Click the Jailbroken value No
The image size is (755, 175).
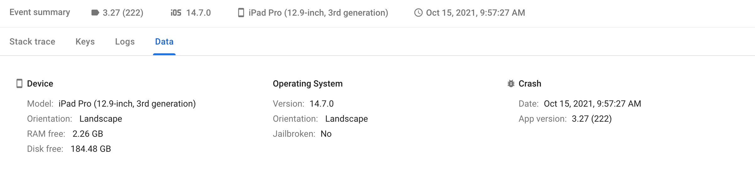[326, 134]
